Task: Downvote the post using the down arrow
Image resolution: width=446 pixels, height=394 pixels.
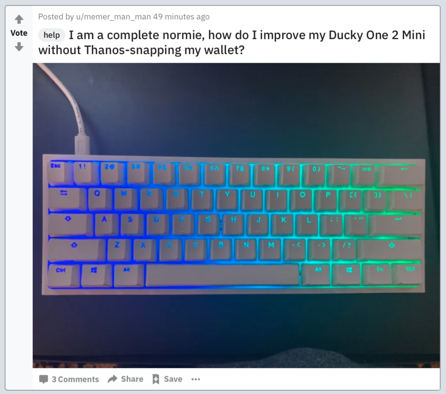Action: [19, 46]
